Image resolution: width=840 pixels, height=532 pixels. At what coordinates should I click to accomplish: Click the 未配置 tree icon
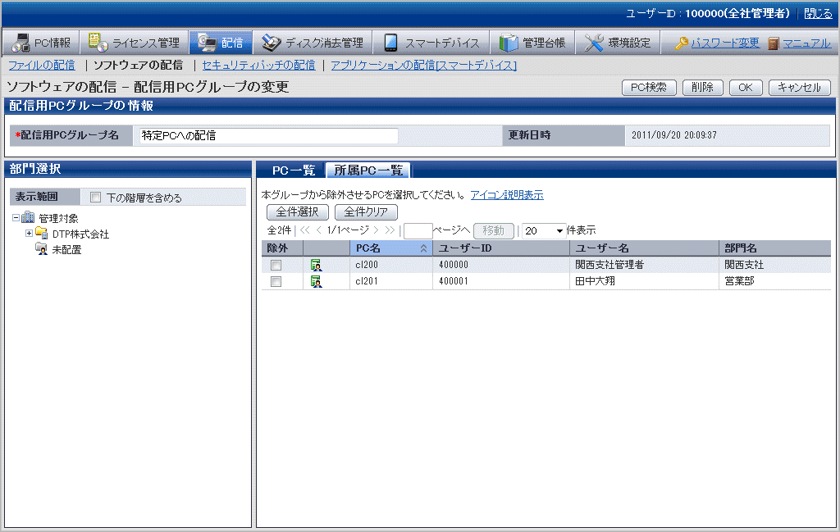pos(41,249)
